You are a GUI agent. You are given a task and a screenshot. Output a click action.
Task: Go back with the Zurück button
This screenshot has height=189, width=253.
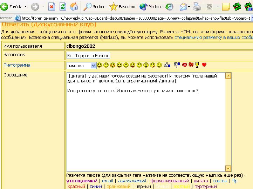(11, 7)
